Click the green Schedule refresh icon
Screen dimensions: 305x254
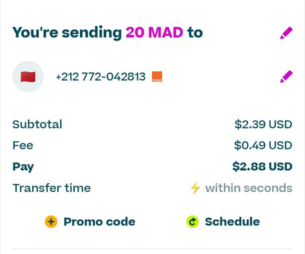(192, 222)
